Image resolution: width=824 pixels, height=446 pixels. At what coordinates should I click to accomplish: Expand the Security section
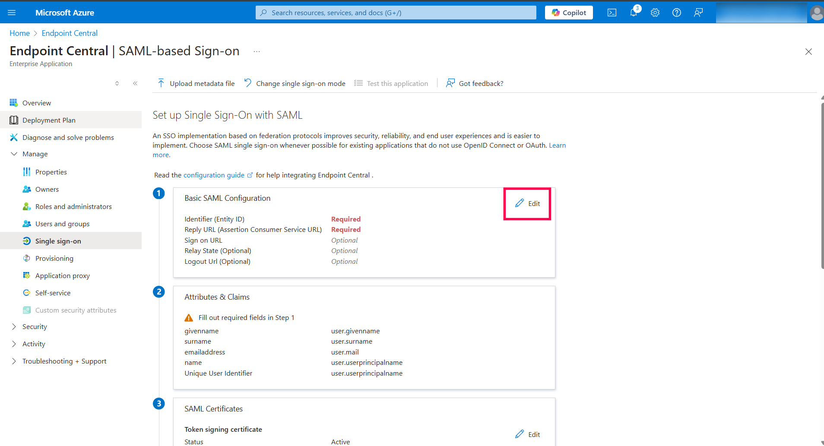click(x=14, y=326)
